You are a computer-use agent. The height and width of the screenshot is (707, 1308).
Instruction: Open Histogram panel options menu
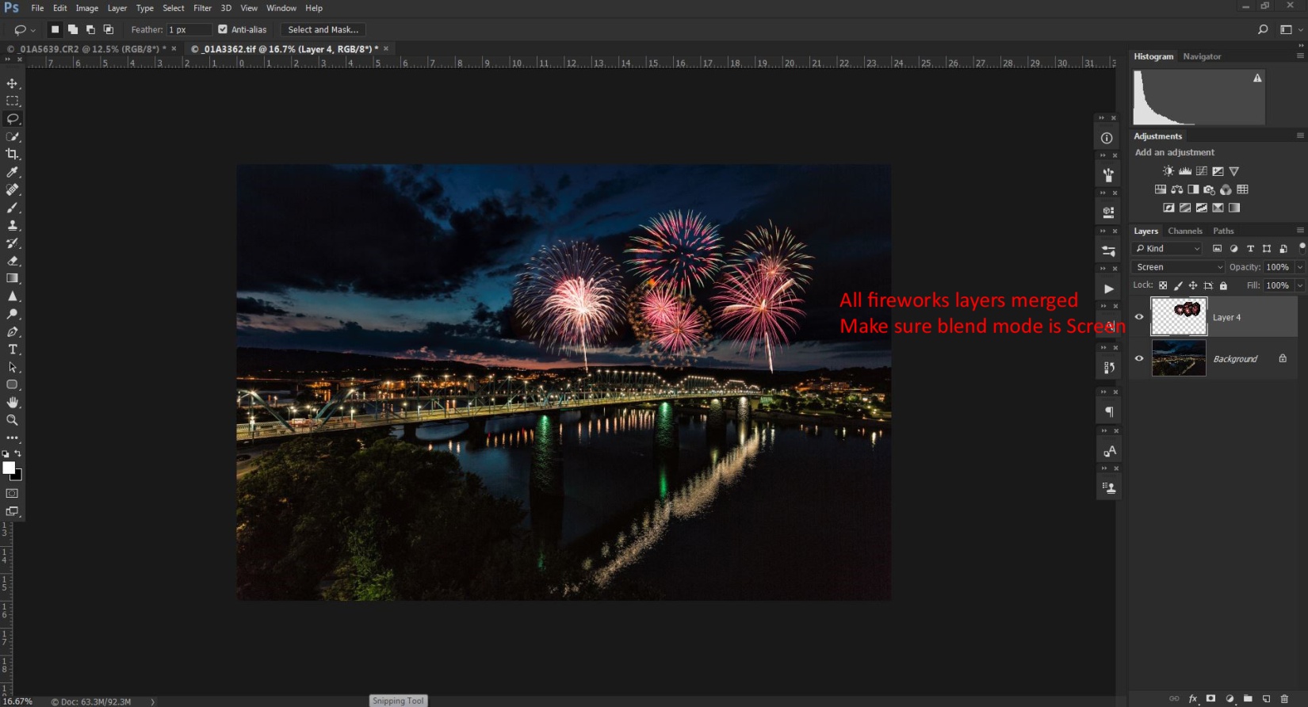pyautogui.click(x=1300, y=56)
